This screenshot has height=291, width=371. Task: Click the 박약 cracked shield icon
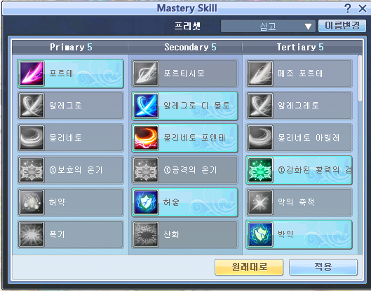[260, 234]
